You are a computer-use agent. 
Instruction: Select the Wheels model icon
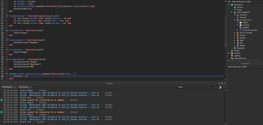[x=238, y=45]
